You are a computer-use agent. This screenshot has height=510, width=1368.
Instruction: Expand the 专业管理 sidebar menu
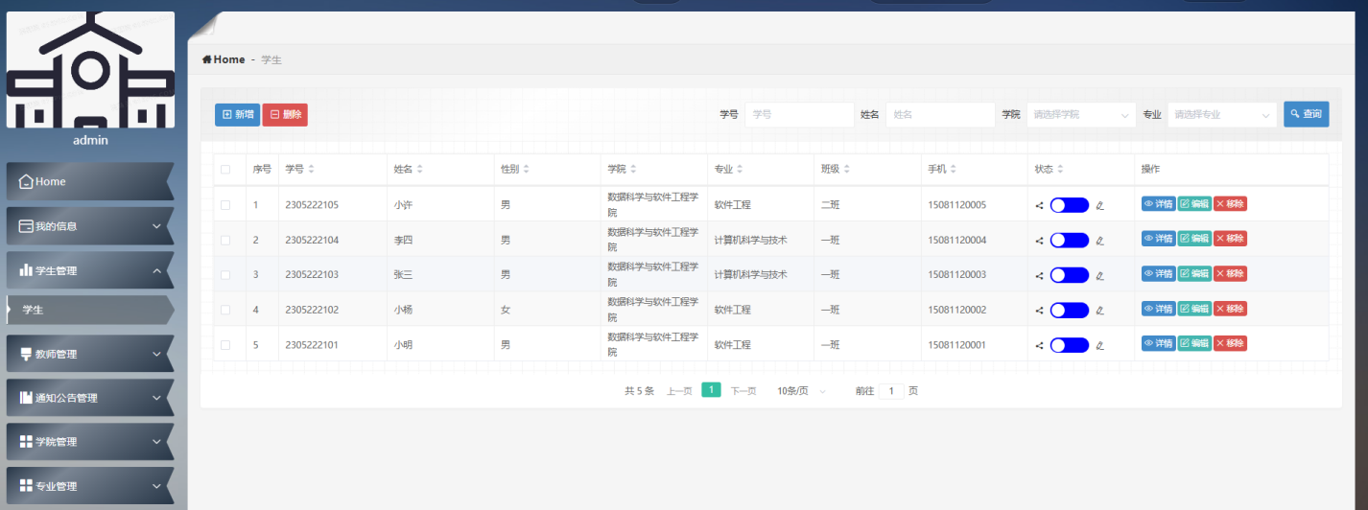[90, 486]
